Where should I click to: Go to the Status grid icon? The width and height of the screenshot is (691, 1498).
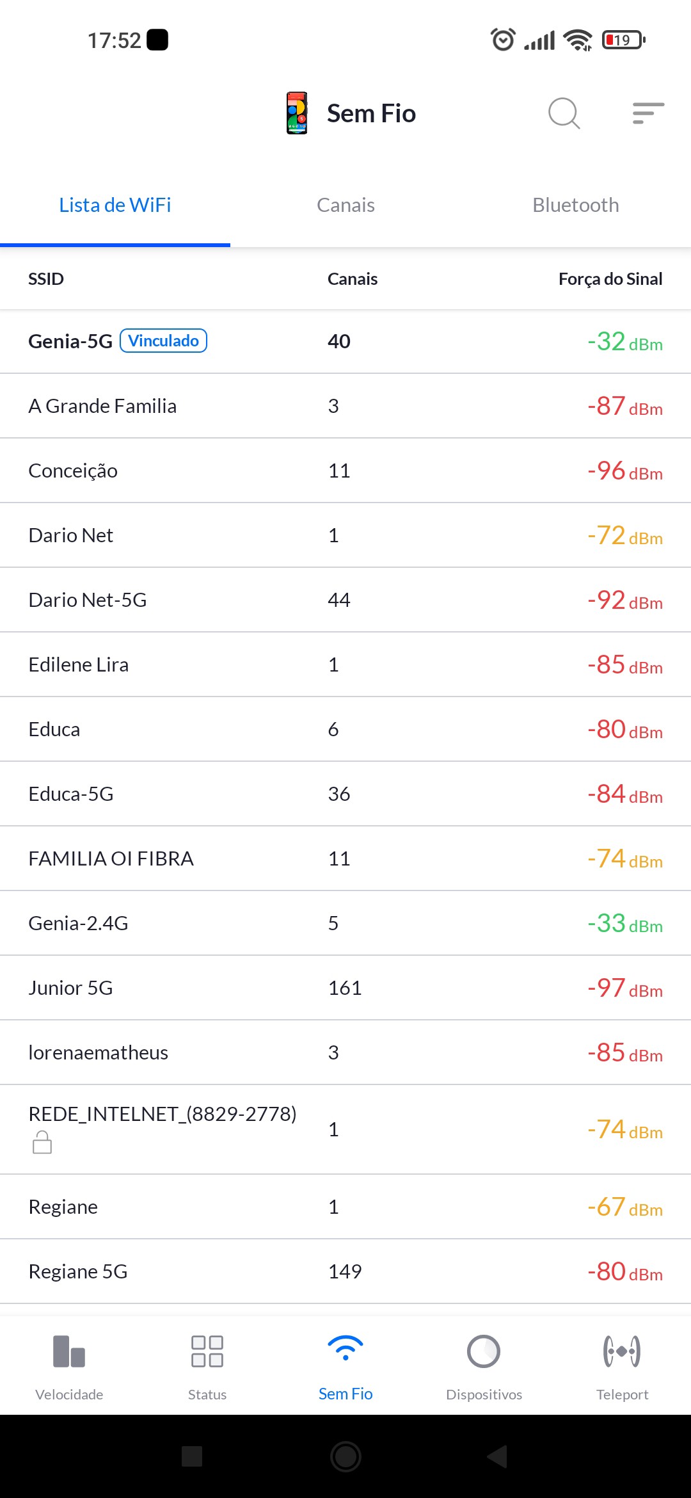[207, 1351]
